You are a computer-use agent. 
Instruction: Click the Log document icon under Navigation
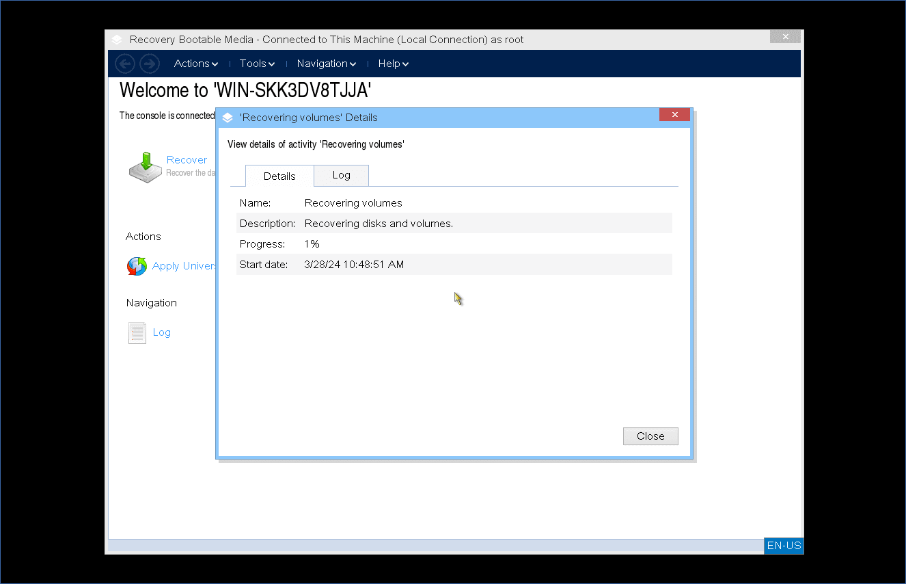137,333
